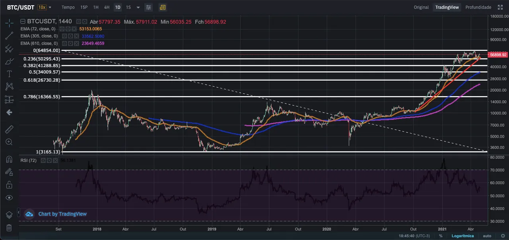Hide the EMA 305 indicator
The height and width of the screenshot is (240, 509).
click(64, 36)
